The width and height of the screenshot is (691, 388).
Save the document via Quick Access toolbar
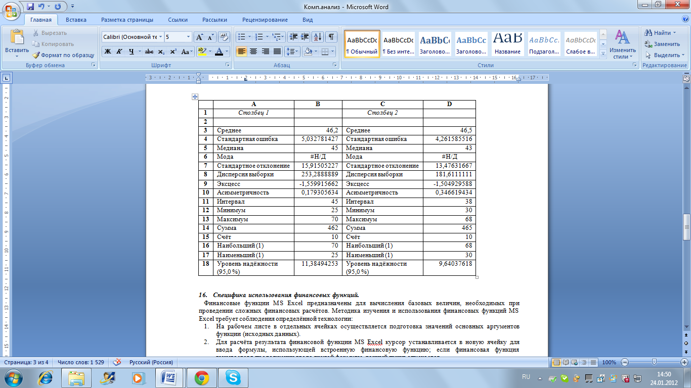[30, 7]
